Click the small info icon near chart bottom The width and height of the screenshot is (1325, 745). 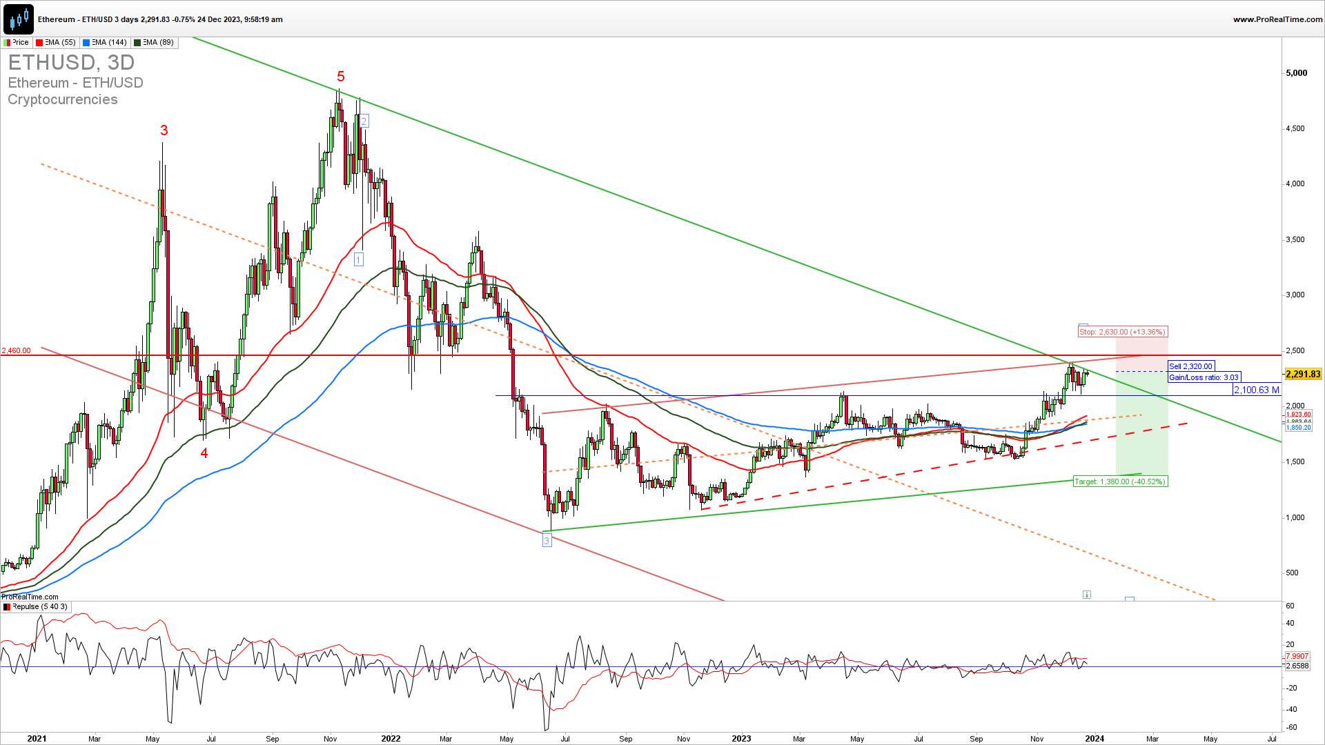pos(1087,595)
